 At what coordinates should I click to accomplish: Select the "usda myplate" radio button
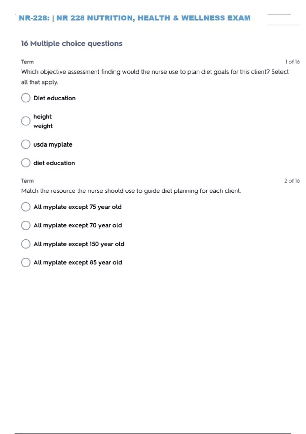(26, 144)
